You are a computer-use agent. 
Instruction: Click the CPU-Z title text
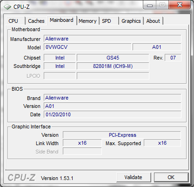(x=21, y=7)
